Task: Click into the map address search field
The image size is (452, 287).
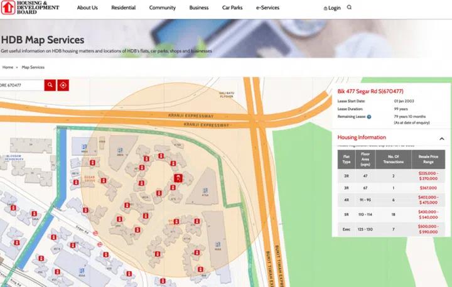Action: click(21, 85)
